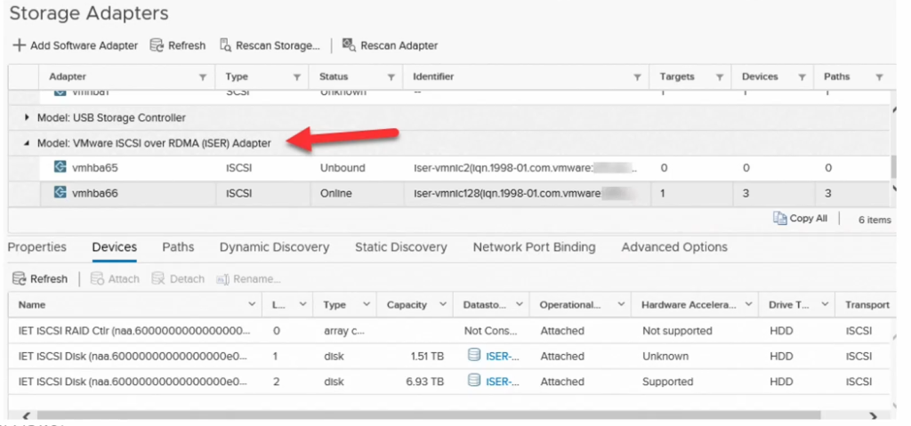Click the Online status cell
Image resolution: width=911 pixels, height=426 pixels.
click(335, 193)
